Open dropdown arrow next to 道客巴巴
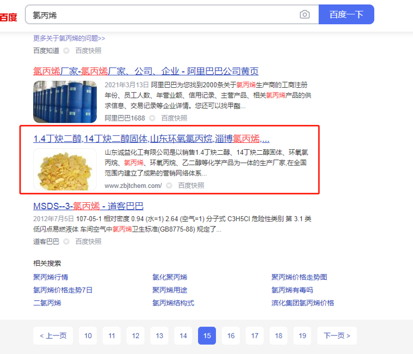The image size is (413, 354). pos(66,242)
